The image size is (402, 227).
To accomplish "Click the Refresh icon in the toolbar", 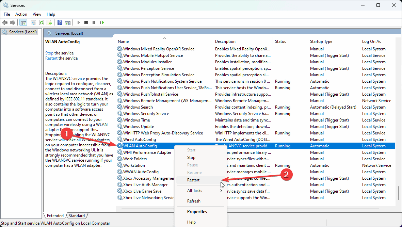I will tap(41, 22).
